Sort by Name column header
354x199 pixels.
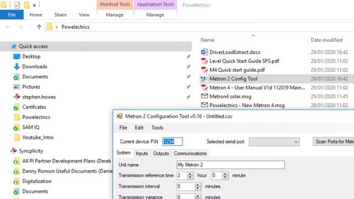tap(207, 40)
